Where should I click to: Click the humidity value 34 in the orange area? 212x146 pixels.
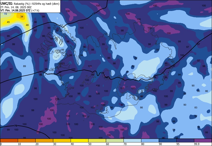point(22,17)
